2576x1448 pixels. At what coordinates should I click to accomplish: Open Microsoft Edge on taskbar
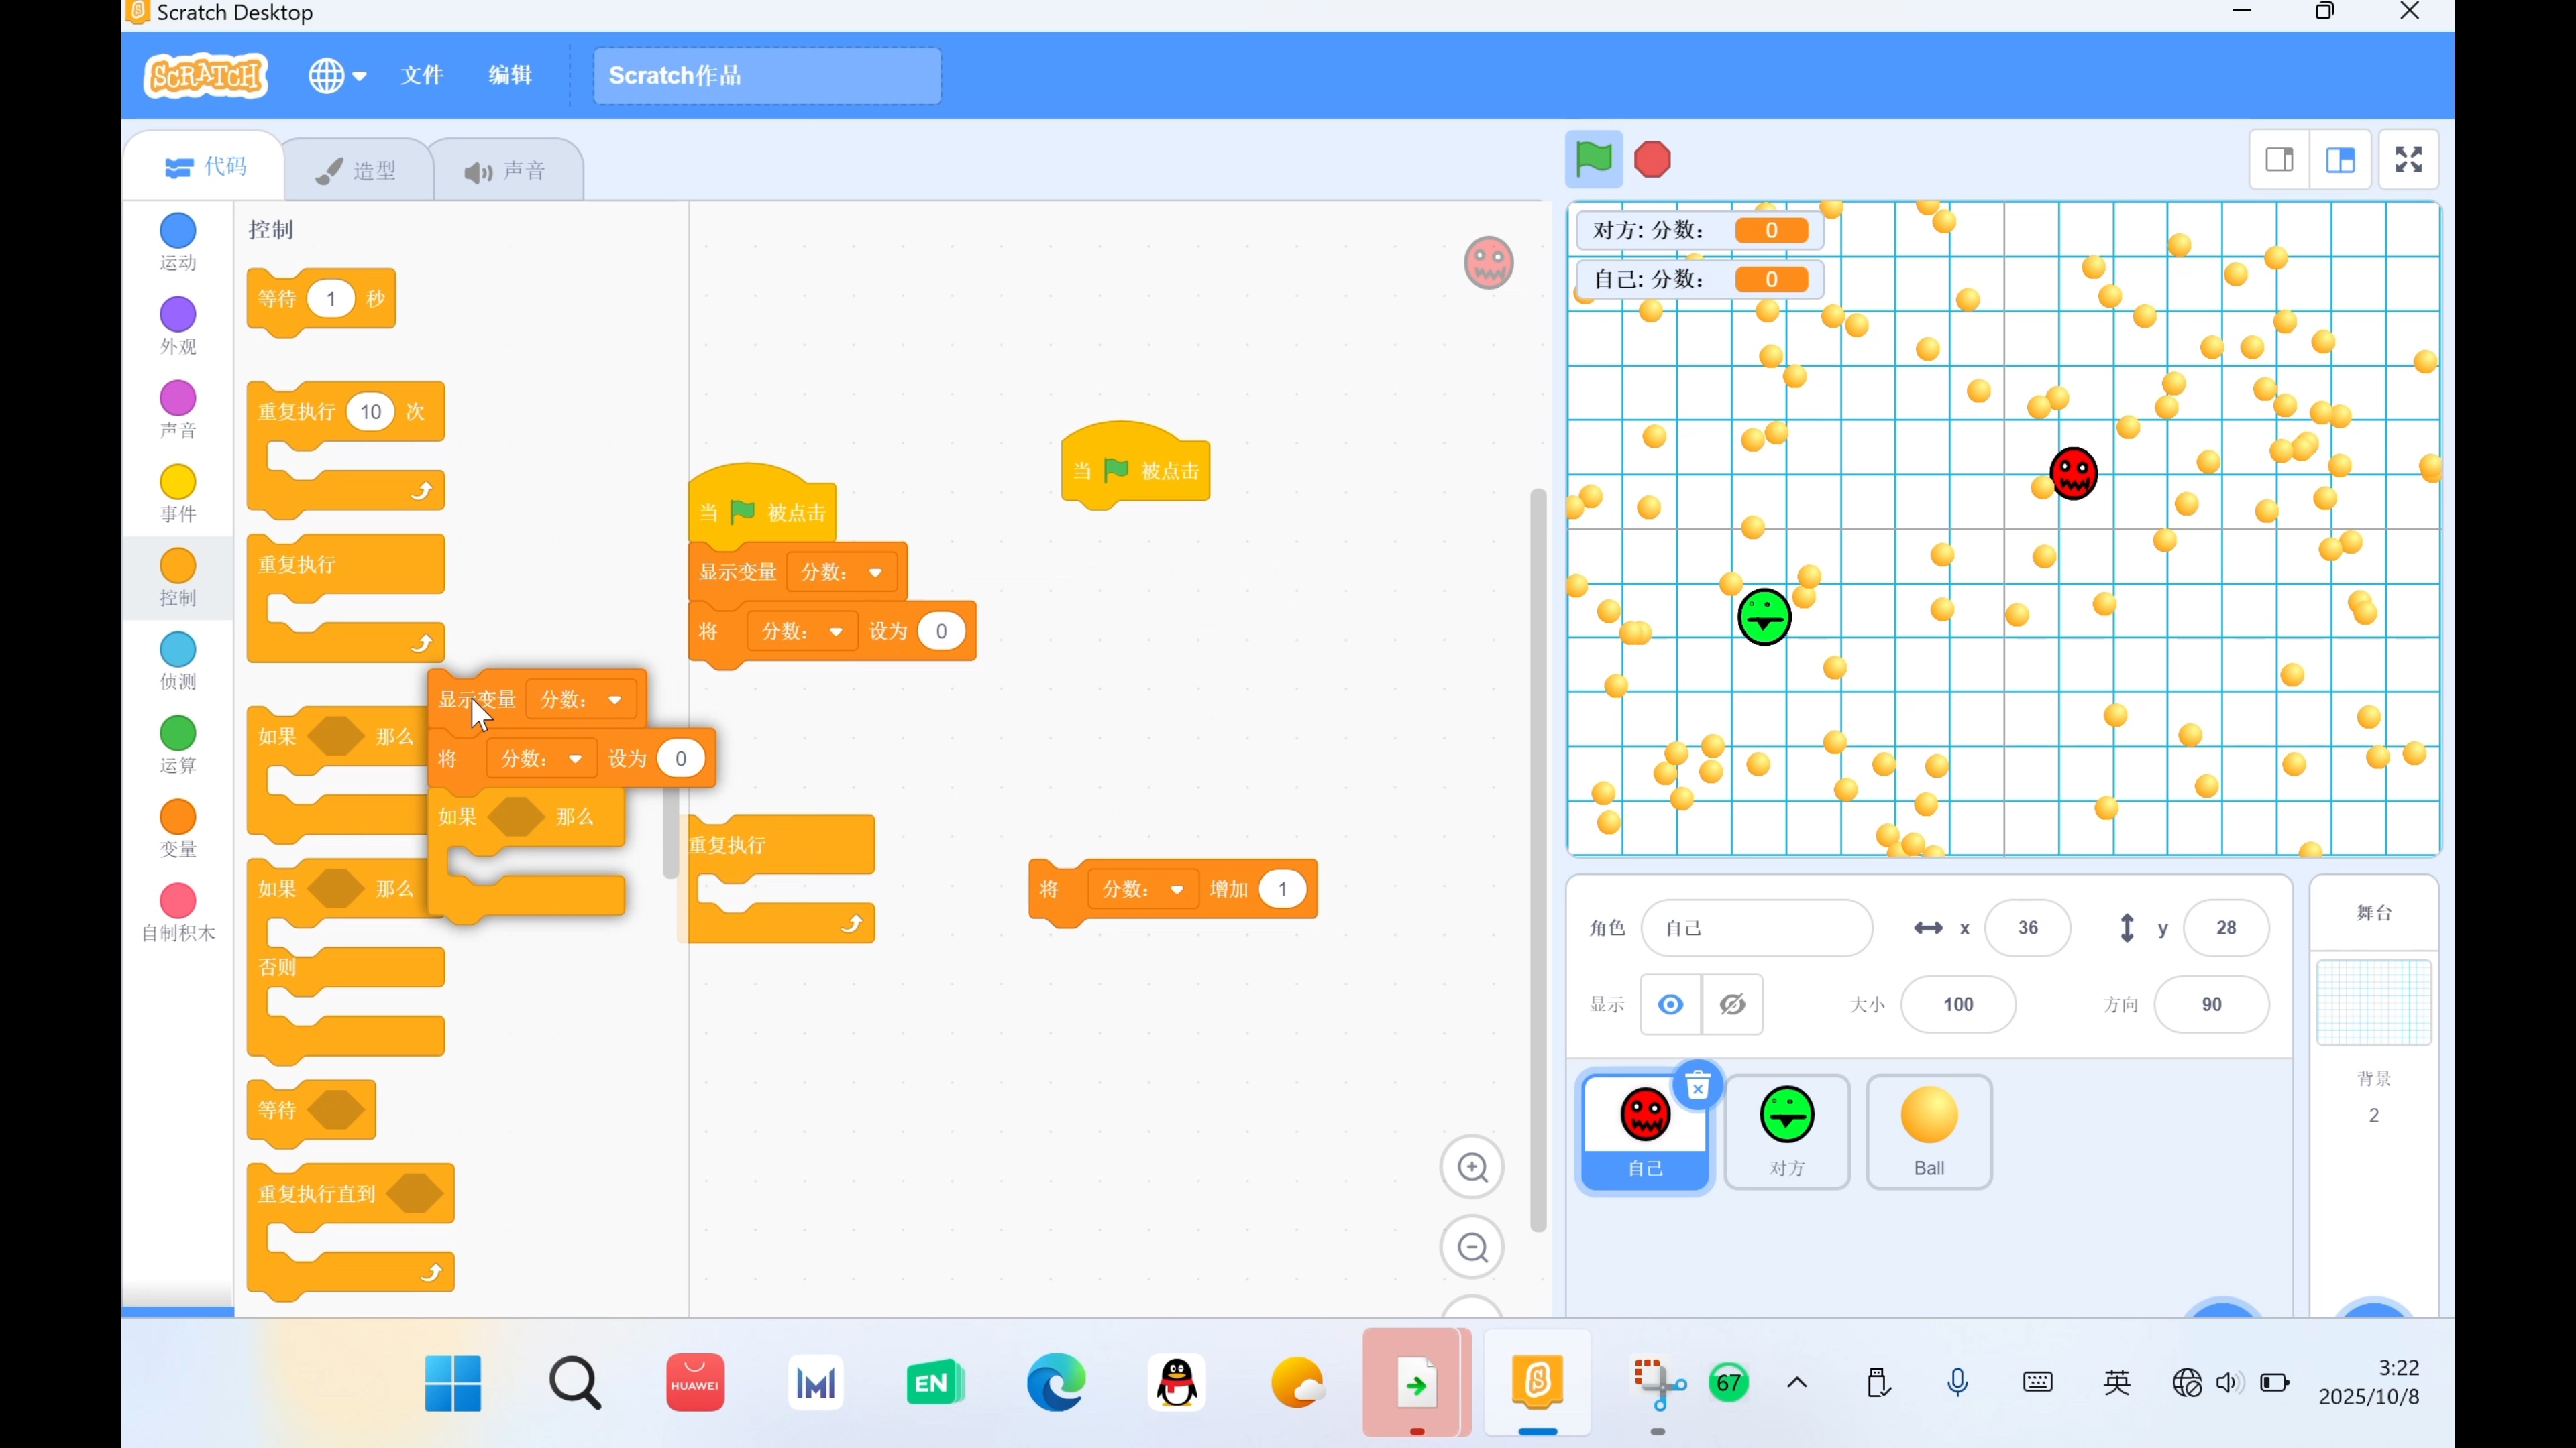click(x=1056, y=1383)
